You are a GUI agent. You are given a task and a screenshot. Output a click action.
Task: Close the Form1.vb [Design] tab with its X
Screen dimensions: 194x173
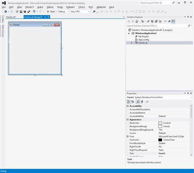[48, 17]
